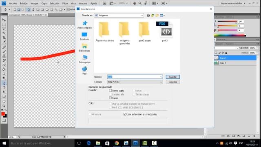Toggle the Perfil ICC checkbox
Image resolution: width=261 pixels, height=147 pixels.
tap(110, 107)
